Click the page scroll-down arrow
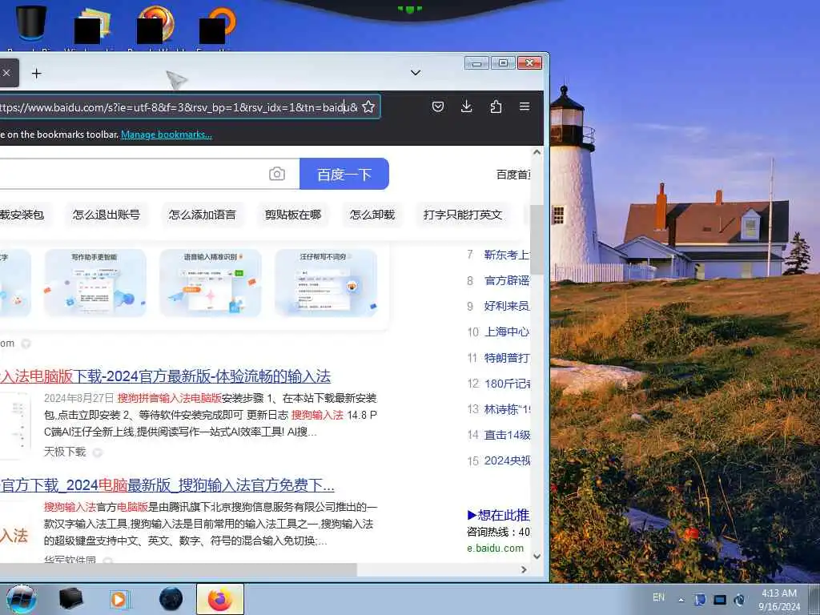The height and width of the screenshot is (615, 820). [x=537, y=557]
